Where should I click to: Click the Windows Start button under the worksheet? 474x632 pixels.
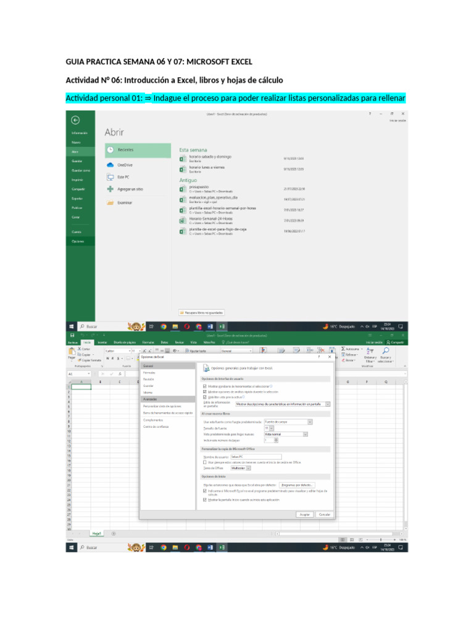point(72,547)
